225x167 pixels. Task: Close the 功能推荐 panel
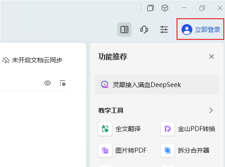(211, 57)
